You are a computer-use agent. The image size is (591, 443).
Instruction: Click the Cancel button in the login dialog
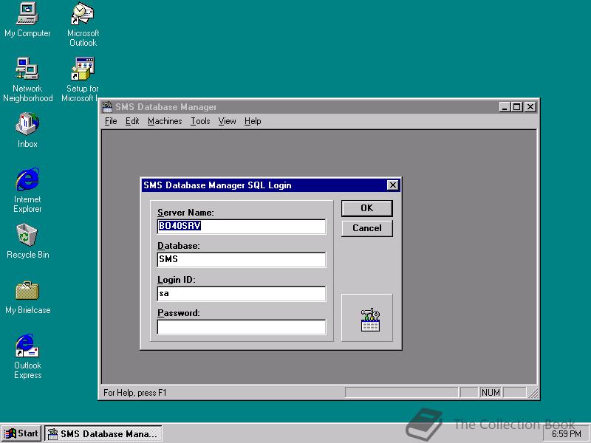(x=366, y=228)
